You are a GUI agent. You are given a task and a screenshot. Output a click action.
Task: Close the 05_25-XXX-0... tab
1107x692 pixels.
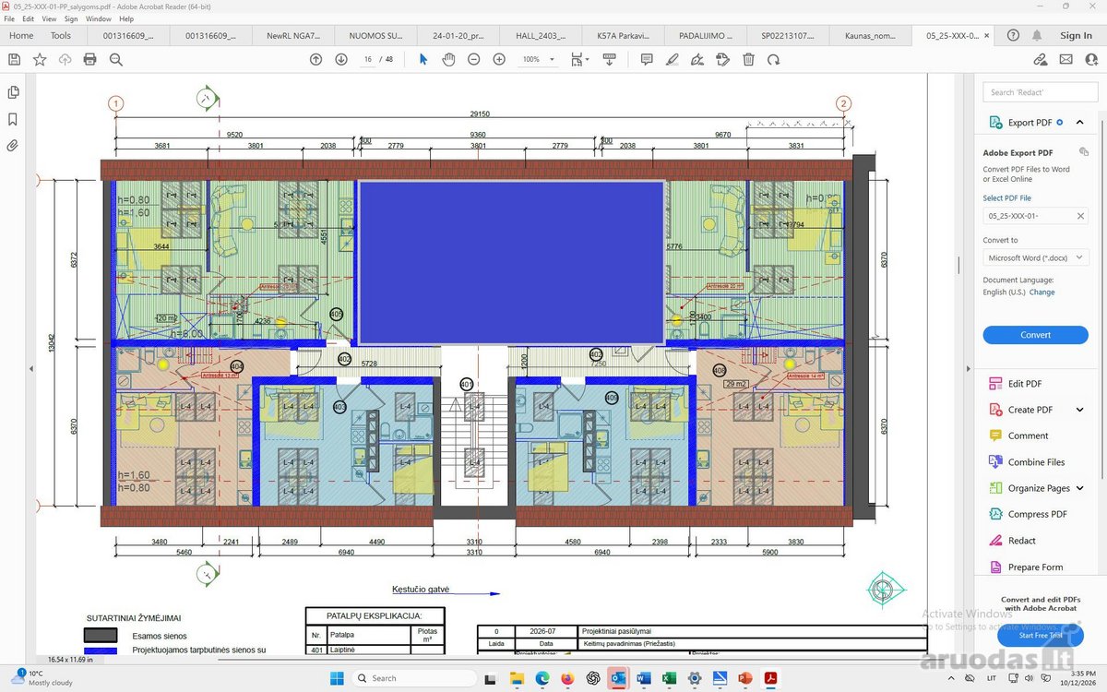(x=987, y=36)
